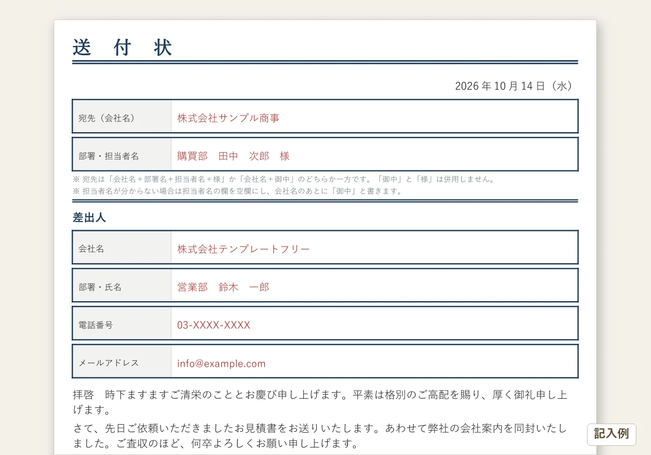The image size is (651, 455).
Task: Click the paragraph starting さて、先日ご依頼
Action: click(320, 436)
